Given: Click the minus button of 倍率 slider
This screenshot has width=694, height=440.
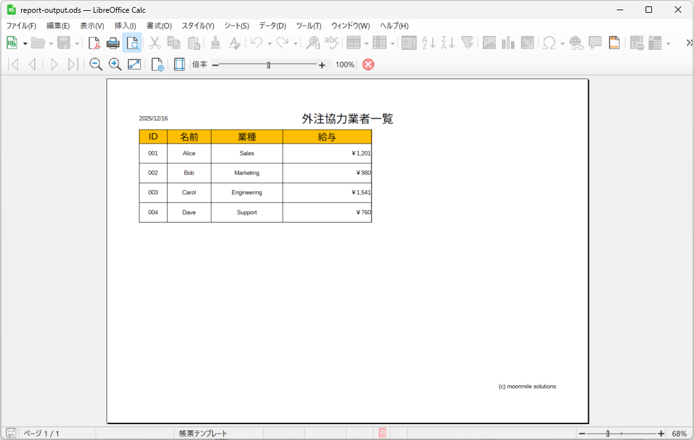Looking at the screenshot, I should 215,65.
